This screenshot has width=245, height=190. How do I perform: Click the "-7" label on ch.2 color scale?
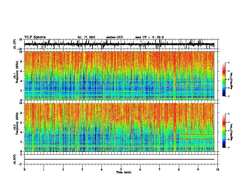click(x=228, y=147)
